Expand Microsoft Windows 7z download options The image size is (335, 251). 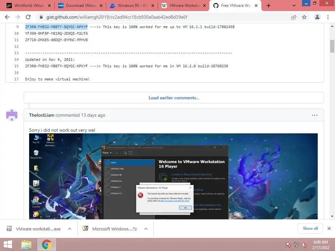[x=146, y=229]
